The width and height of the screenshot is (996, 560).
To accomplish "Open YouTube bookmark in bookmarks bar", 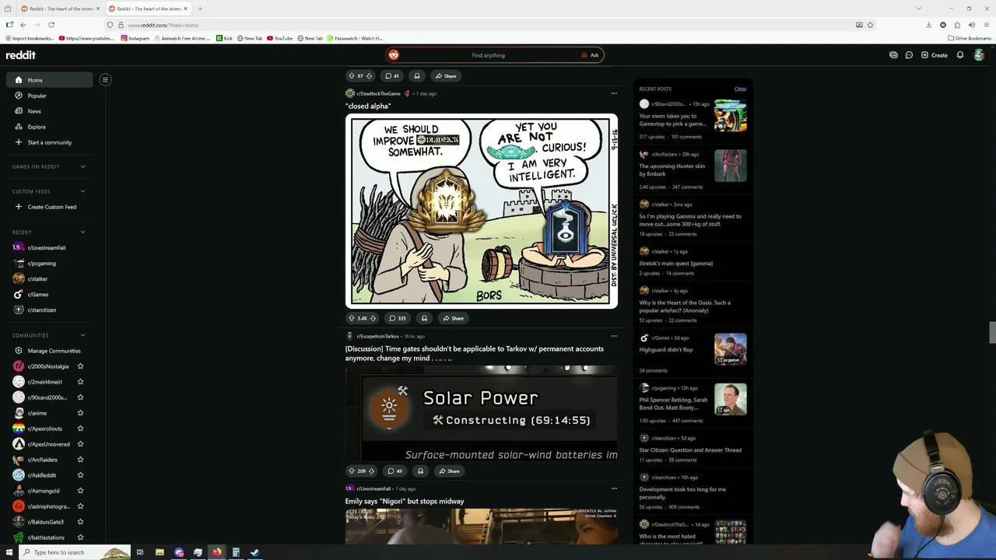I will point(279,38).
